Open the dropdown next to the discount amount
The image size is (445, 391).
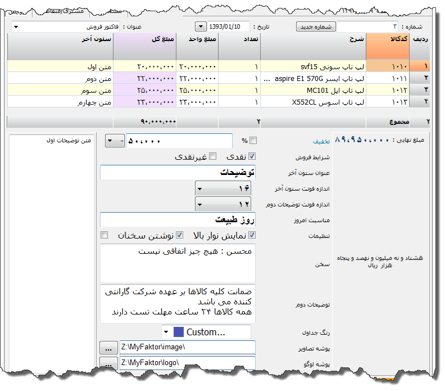[x=115, y=141]
